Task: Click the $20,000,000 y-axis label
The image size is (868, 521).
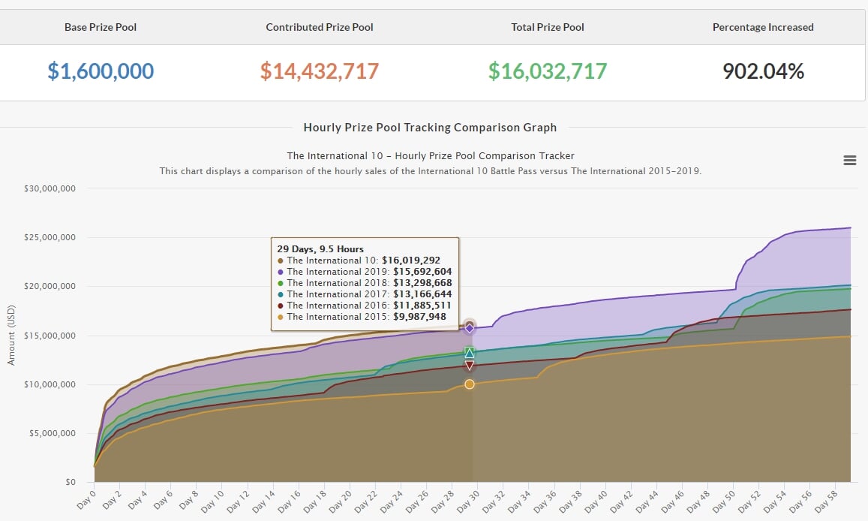Action: pos(50,286)
